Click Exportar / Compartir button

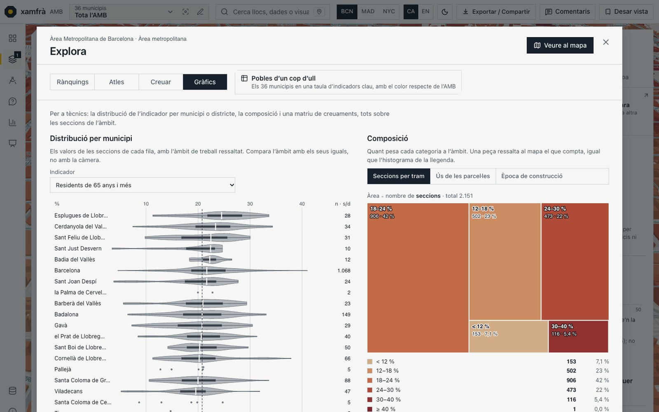tap(496, 12)
